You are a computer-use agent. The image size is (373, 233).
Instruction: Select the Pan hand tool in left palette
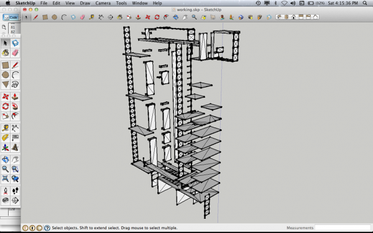[x=15, y=160]
